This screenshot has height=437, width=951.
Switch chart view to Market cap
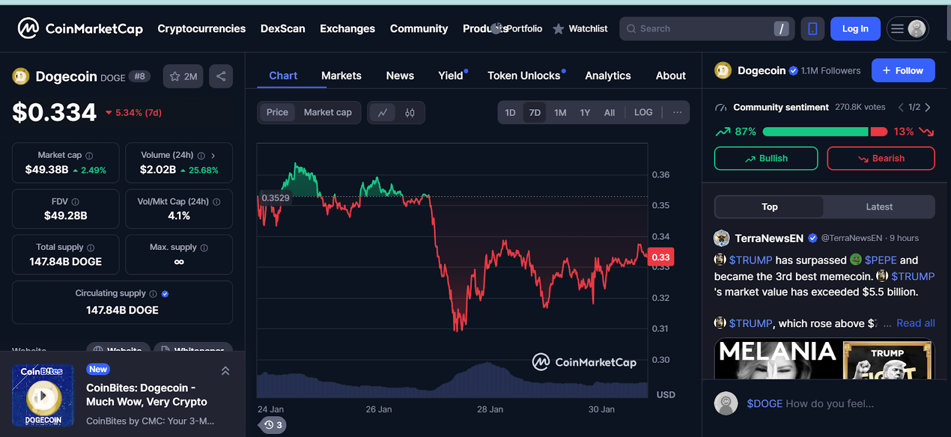[x=328, y=112]
